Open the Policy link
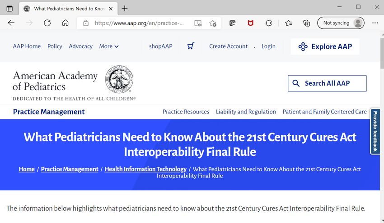Viewport: 384px width, 223px height. coord(55,46)
